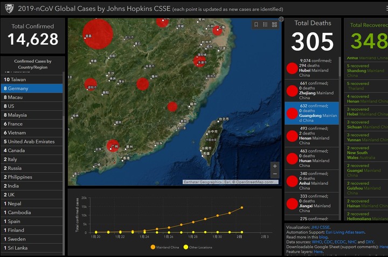Image resolution: width=388 pixels, height=257 pixels.
Task: Select the India row
Action: click(32, 186)
